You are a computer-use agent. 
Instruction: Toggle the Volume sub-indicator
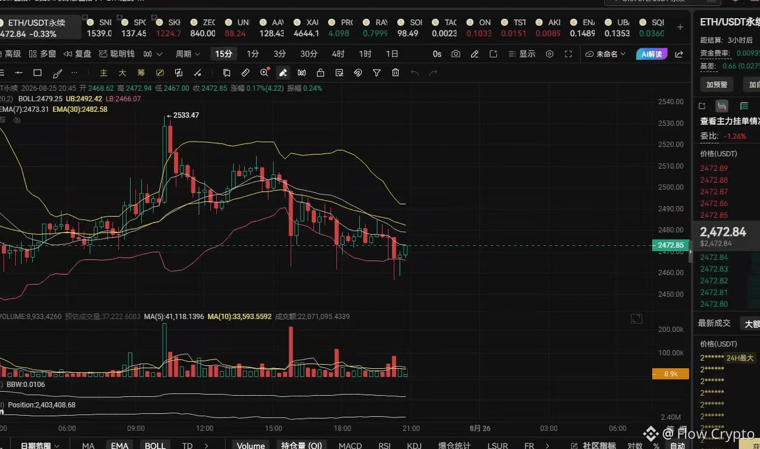251,445
